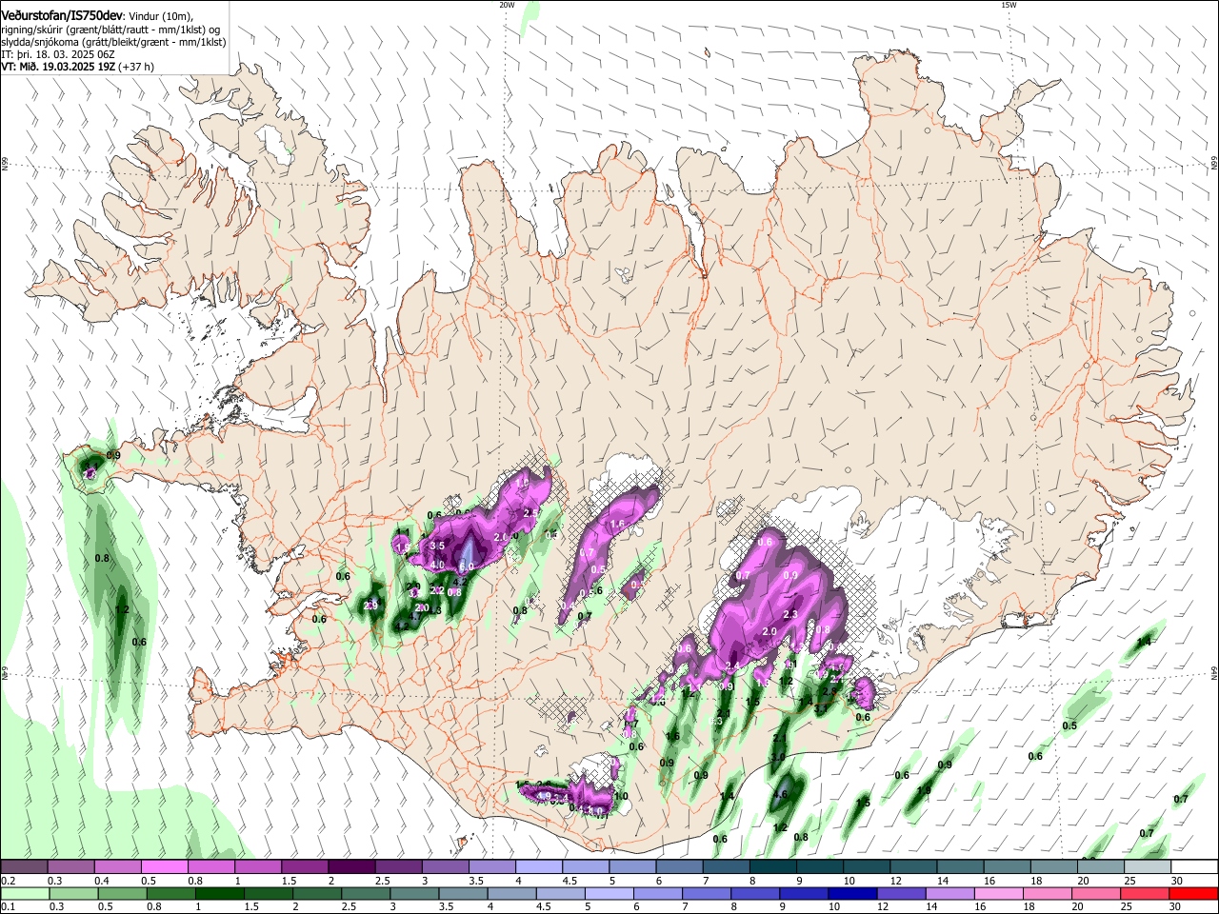The image size is (1219, 914).
Task: Click the white 4.0 value beside 6.0
Action: [437, 565]
